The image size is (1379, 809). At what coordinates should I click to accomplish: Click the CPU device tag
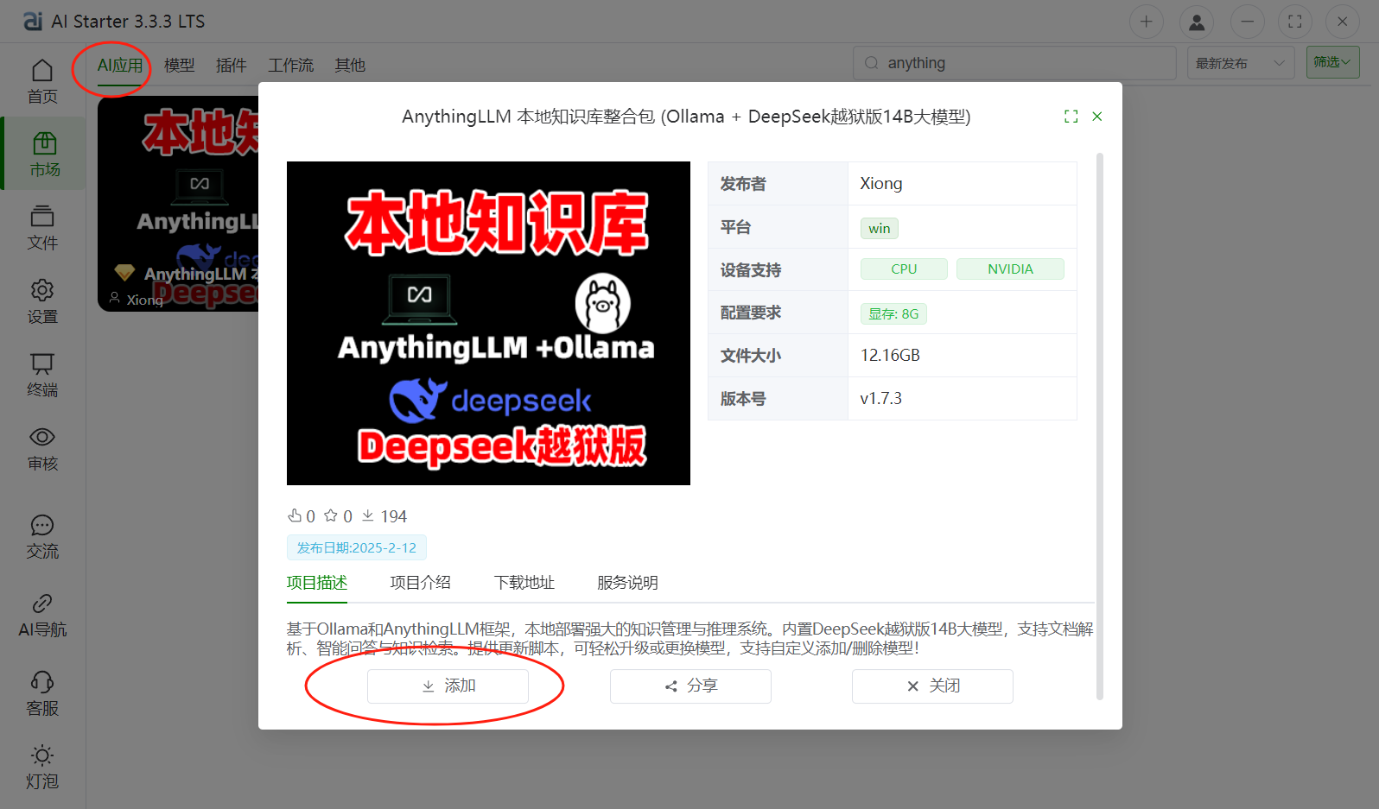pos(904,269)
